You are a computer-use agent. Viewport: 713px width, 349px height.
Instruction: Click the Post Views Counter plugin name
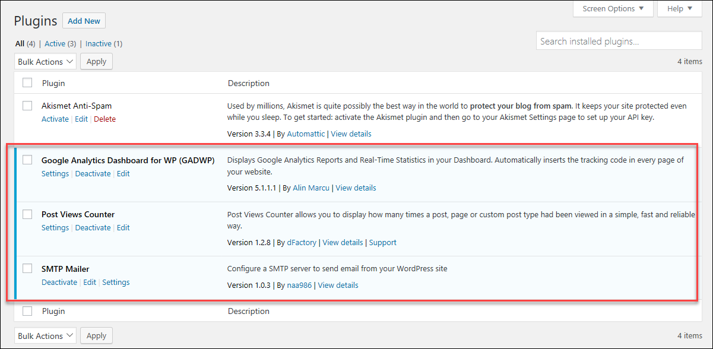click(x=78, y=214)
